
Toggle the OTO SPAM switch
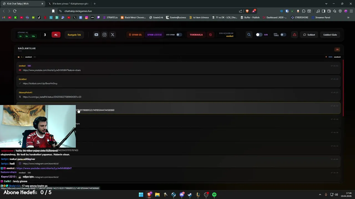(179, 35)
